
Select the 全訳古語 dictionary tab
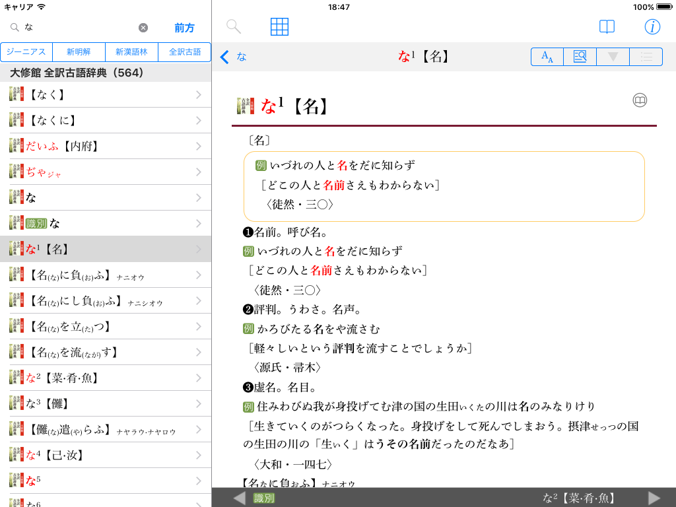pyautogui.click(x=185, y=52)
